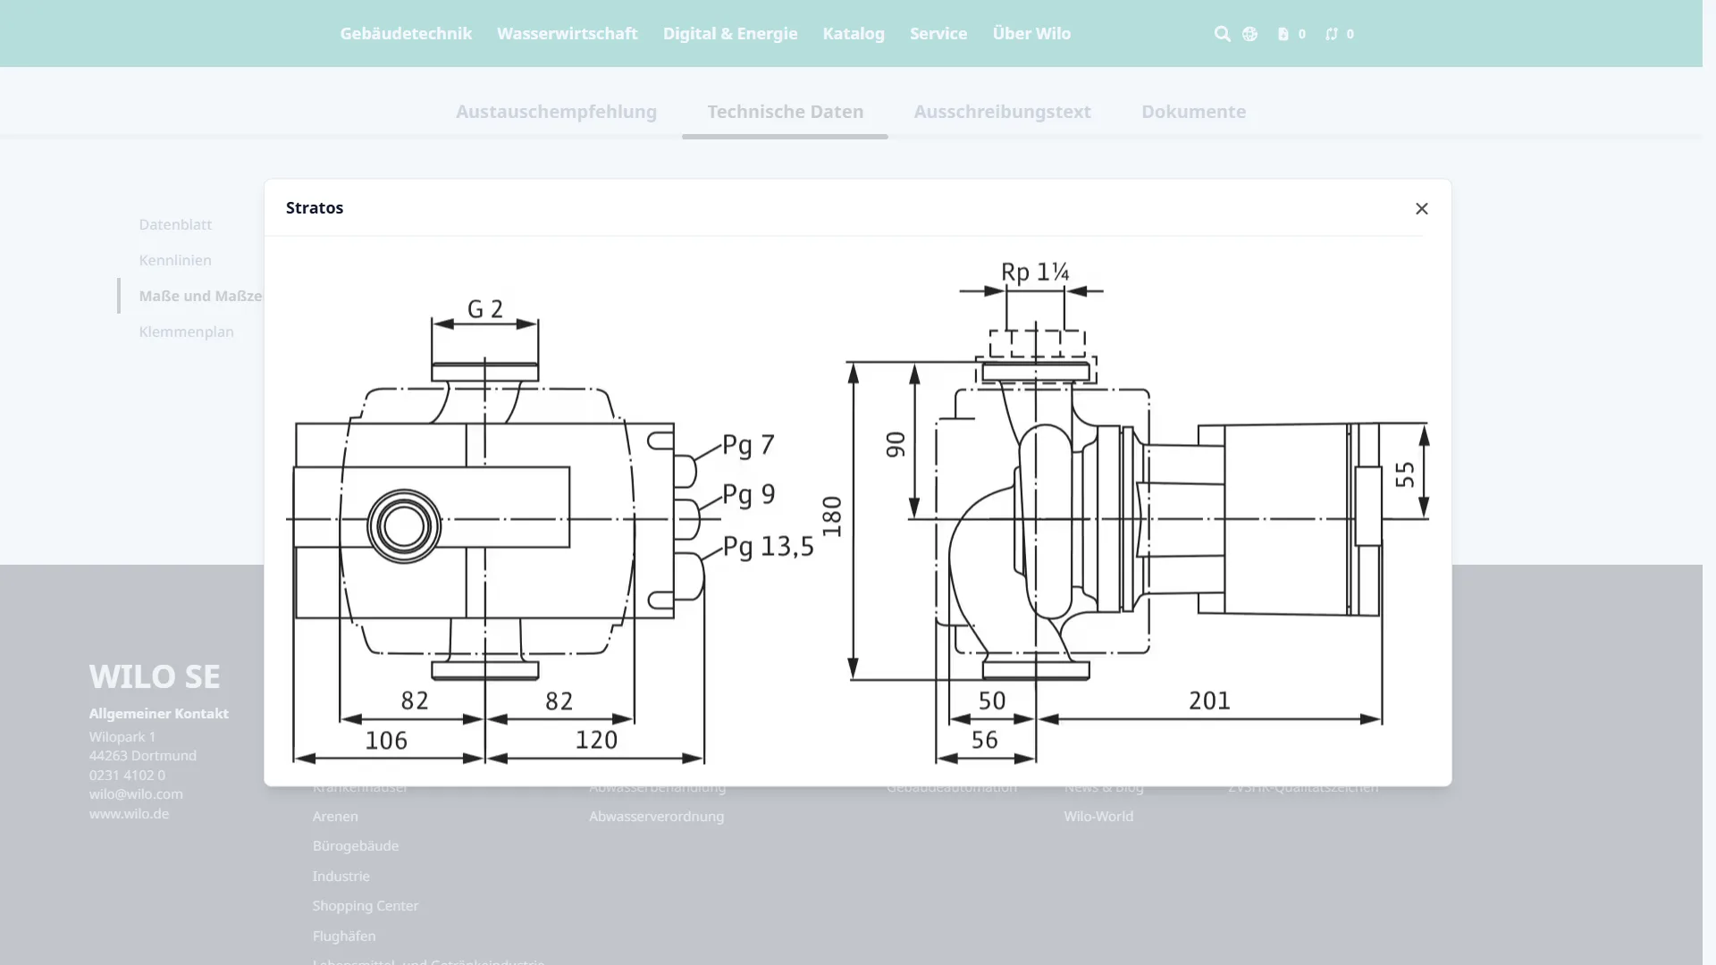Open the document list icon showing 0
This screenshot has width=1716, height=965.
pyautogui.click(x=1291, y=34)
